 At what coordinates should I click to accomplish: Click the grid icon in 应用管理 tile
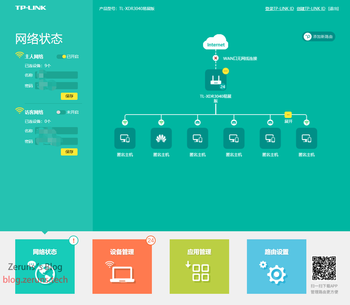pyautogui.click(x=201, y=273)
